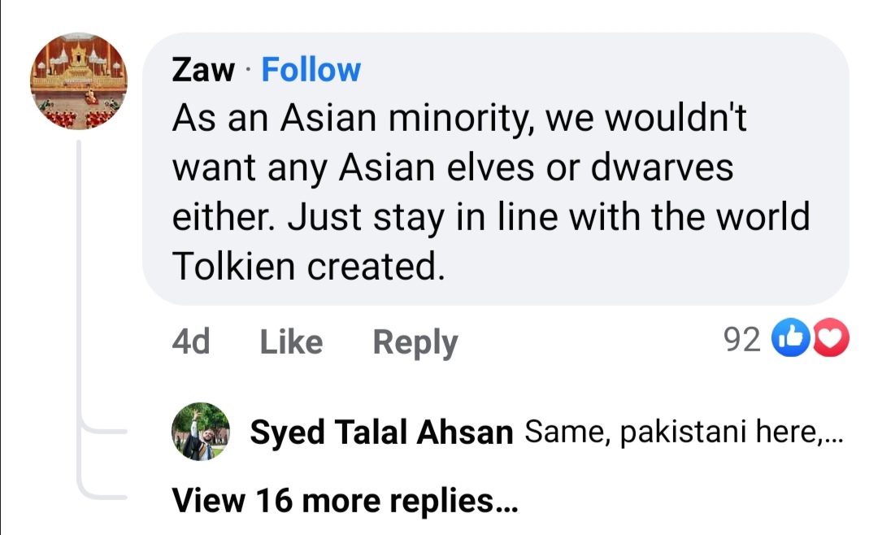Click the "Tolkien created." comment line
Screen dimensions: 878x535
click(x=309, y=267)
